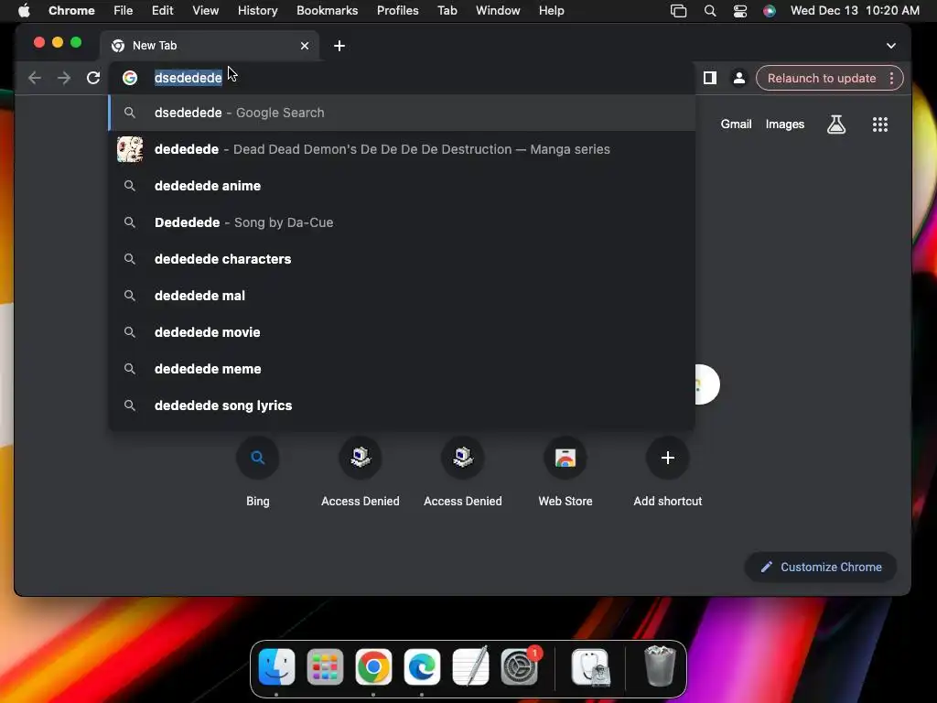Open the View menu
Viewport: 937px width, 703px height.
pos(205,11)
